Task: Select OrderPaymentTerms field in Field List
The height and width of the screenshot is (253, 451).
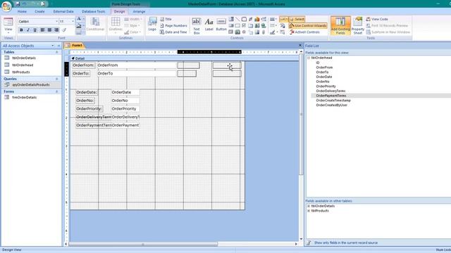Action: pyautogui.click(x=331, y=96)
